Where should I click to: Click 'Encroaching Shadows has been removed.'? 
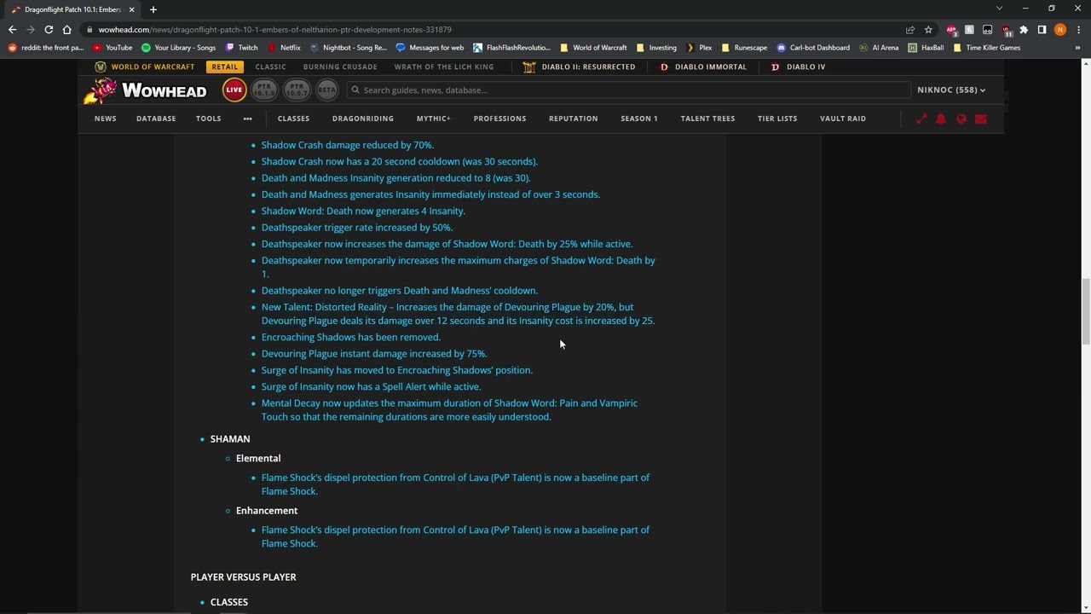pyautogui.click(x=351, y=337)
